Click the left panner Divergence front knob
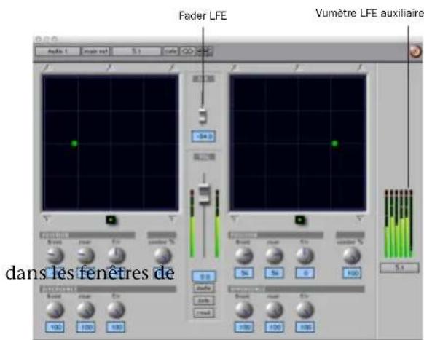The height and width of the screenshot is (340, 424). click(x=55, y=309)
